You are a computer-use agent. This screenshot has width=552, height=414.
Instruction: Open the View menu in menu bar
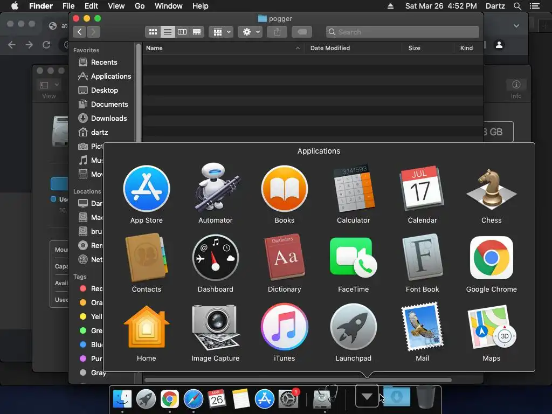[116, 6]
